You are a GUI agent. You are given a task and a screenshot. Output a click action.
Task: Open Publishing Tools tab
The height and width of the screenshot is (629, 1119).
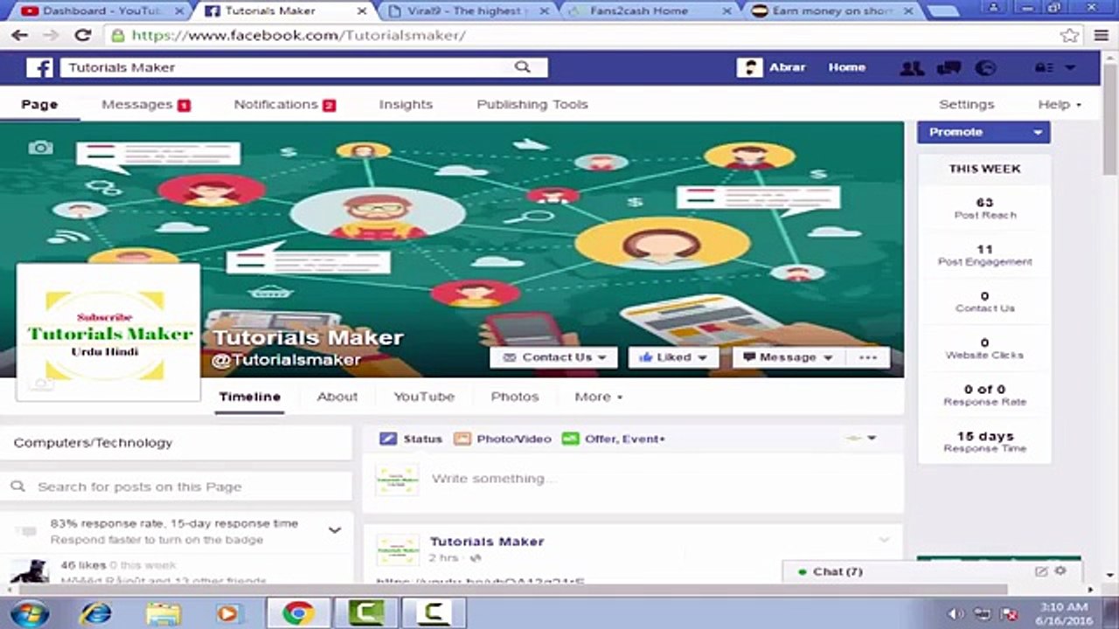[532, 104]
